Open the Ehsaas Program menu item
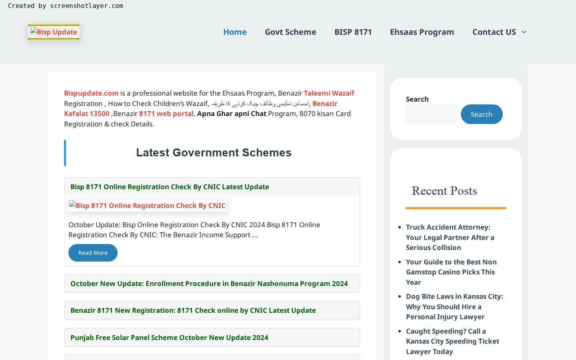Screen dimensions: 576x360 coord(422,32)
